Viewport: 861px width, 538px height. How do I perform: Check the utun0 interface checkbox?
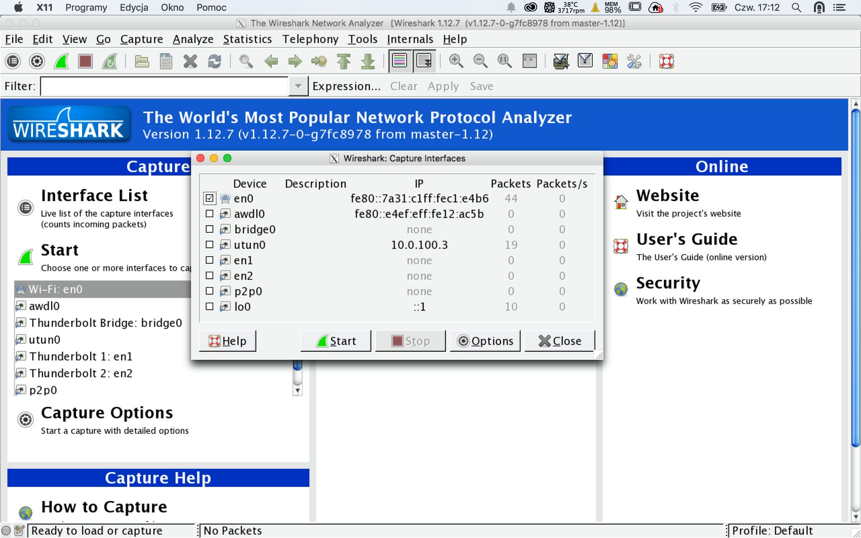(210, 245)
